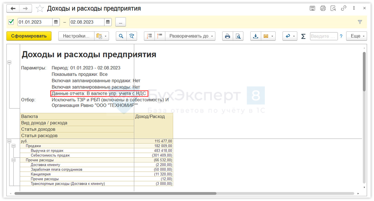
Task: Open print preview with magnifier icon
Action: (x=238, y=36)
